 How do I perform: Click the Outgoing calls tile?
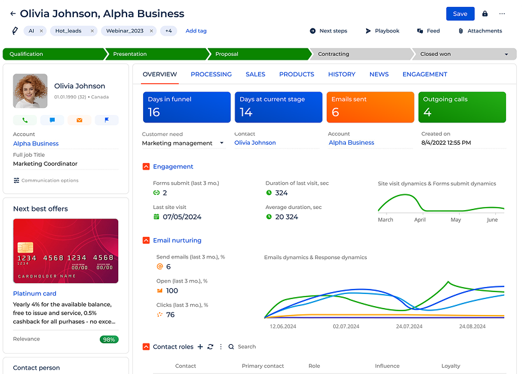[462, 107]
